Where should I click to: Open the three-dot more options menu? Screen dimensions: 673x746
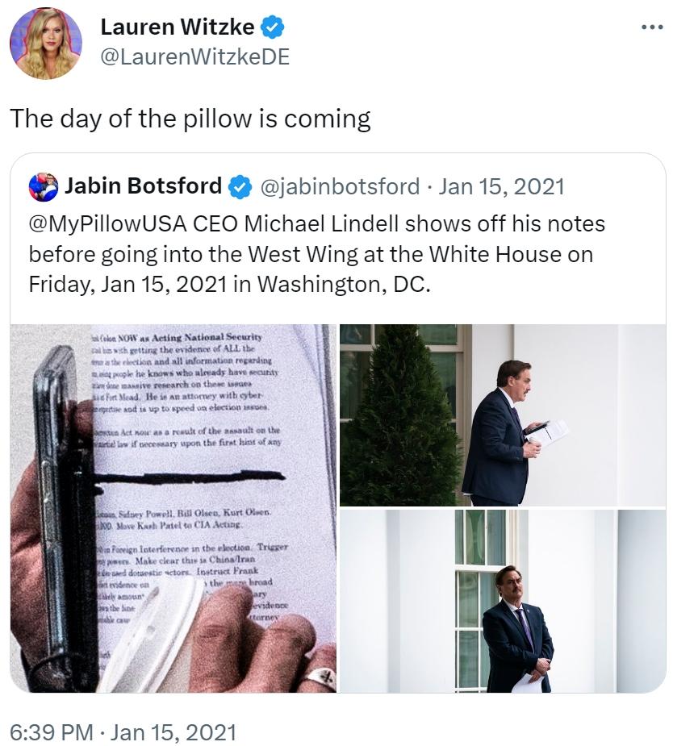click(x=652, y=27)
